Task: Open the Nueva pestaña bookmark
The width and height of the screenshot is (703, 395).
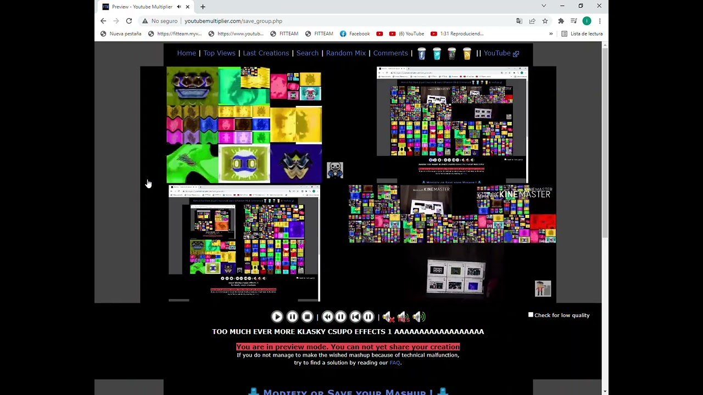Action: click(121, 33)
